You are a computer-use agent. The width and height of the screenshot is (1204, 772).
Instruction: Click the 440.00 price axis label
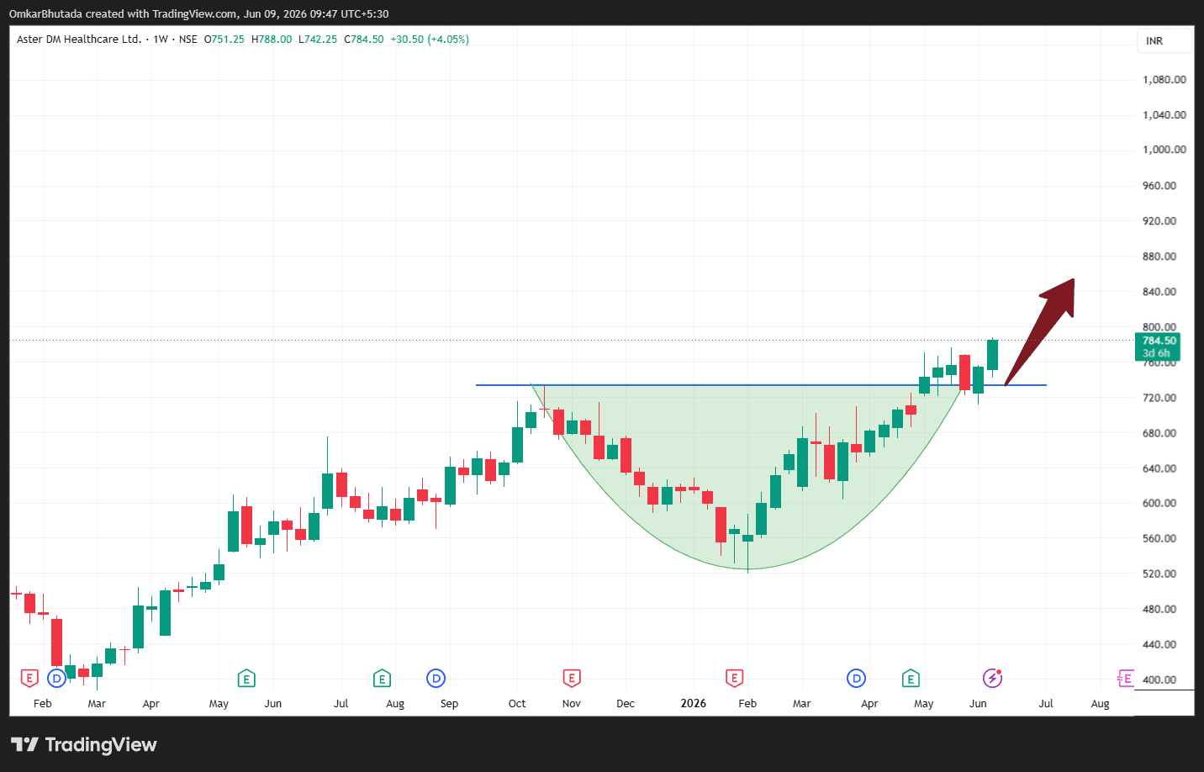(x=1159, y=644)
